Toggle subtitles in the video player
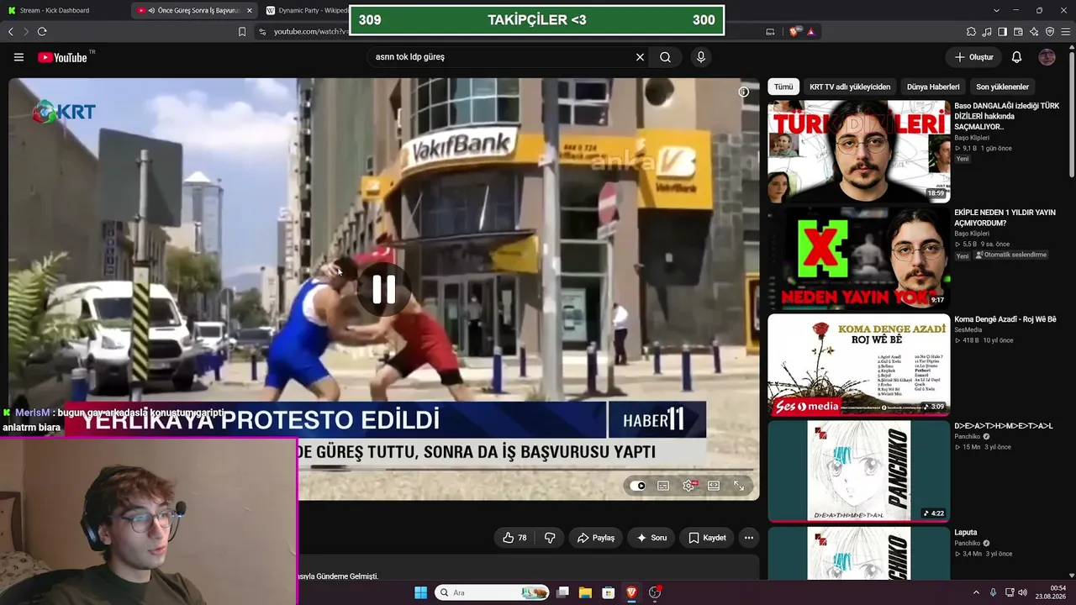 click(x=663, y=486)
